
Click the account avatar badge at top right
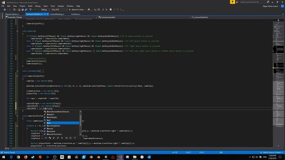coord(282,6)
